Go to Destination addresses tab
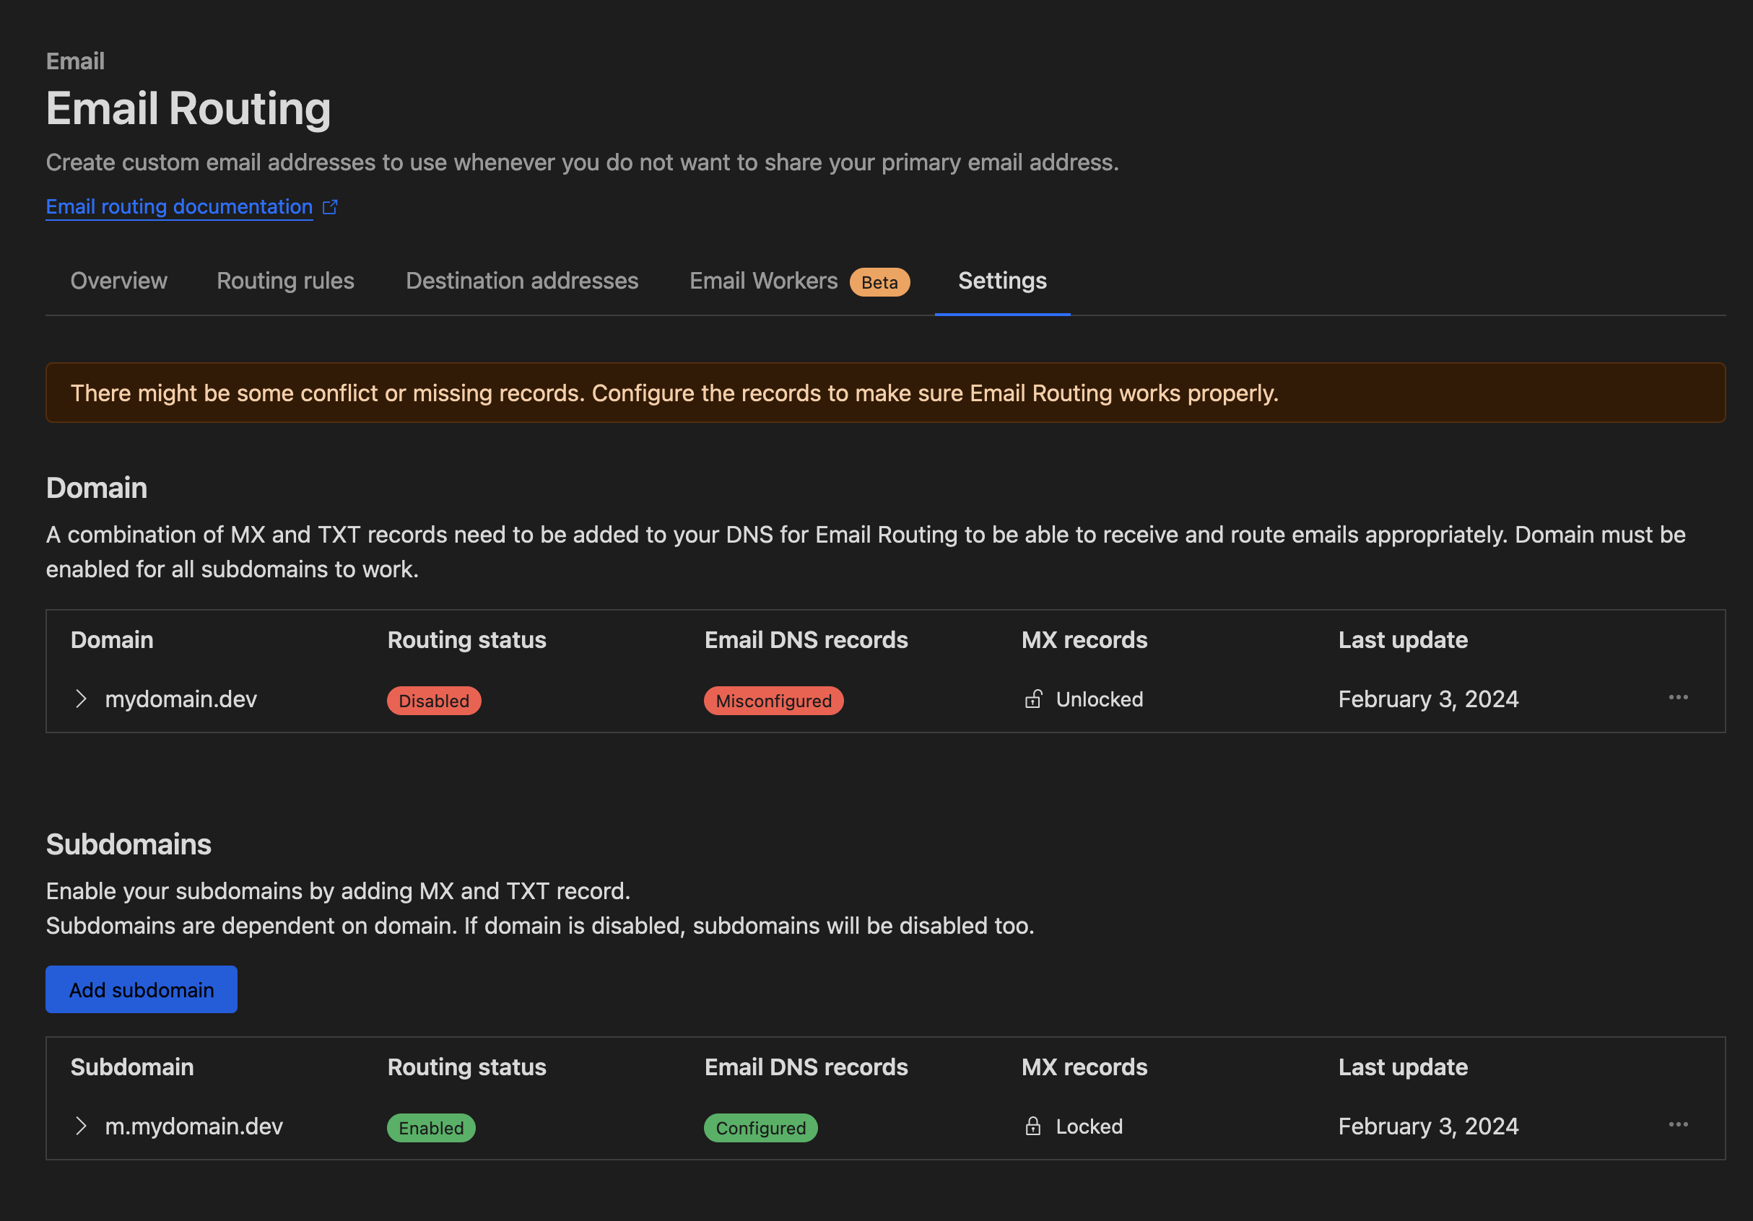 (x=521, y=281)
